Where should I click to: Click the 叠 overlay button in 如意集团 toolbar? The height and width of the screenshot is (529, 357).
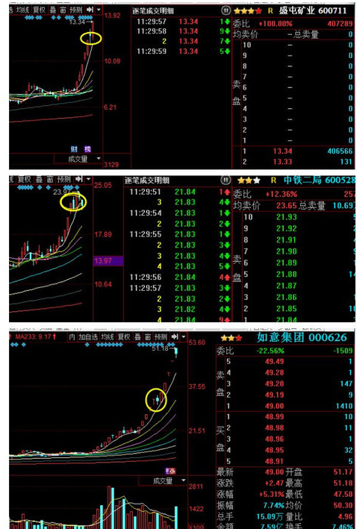point(137,337)
